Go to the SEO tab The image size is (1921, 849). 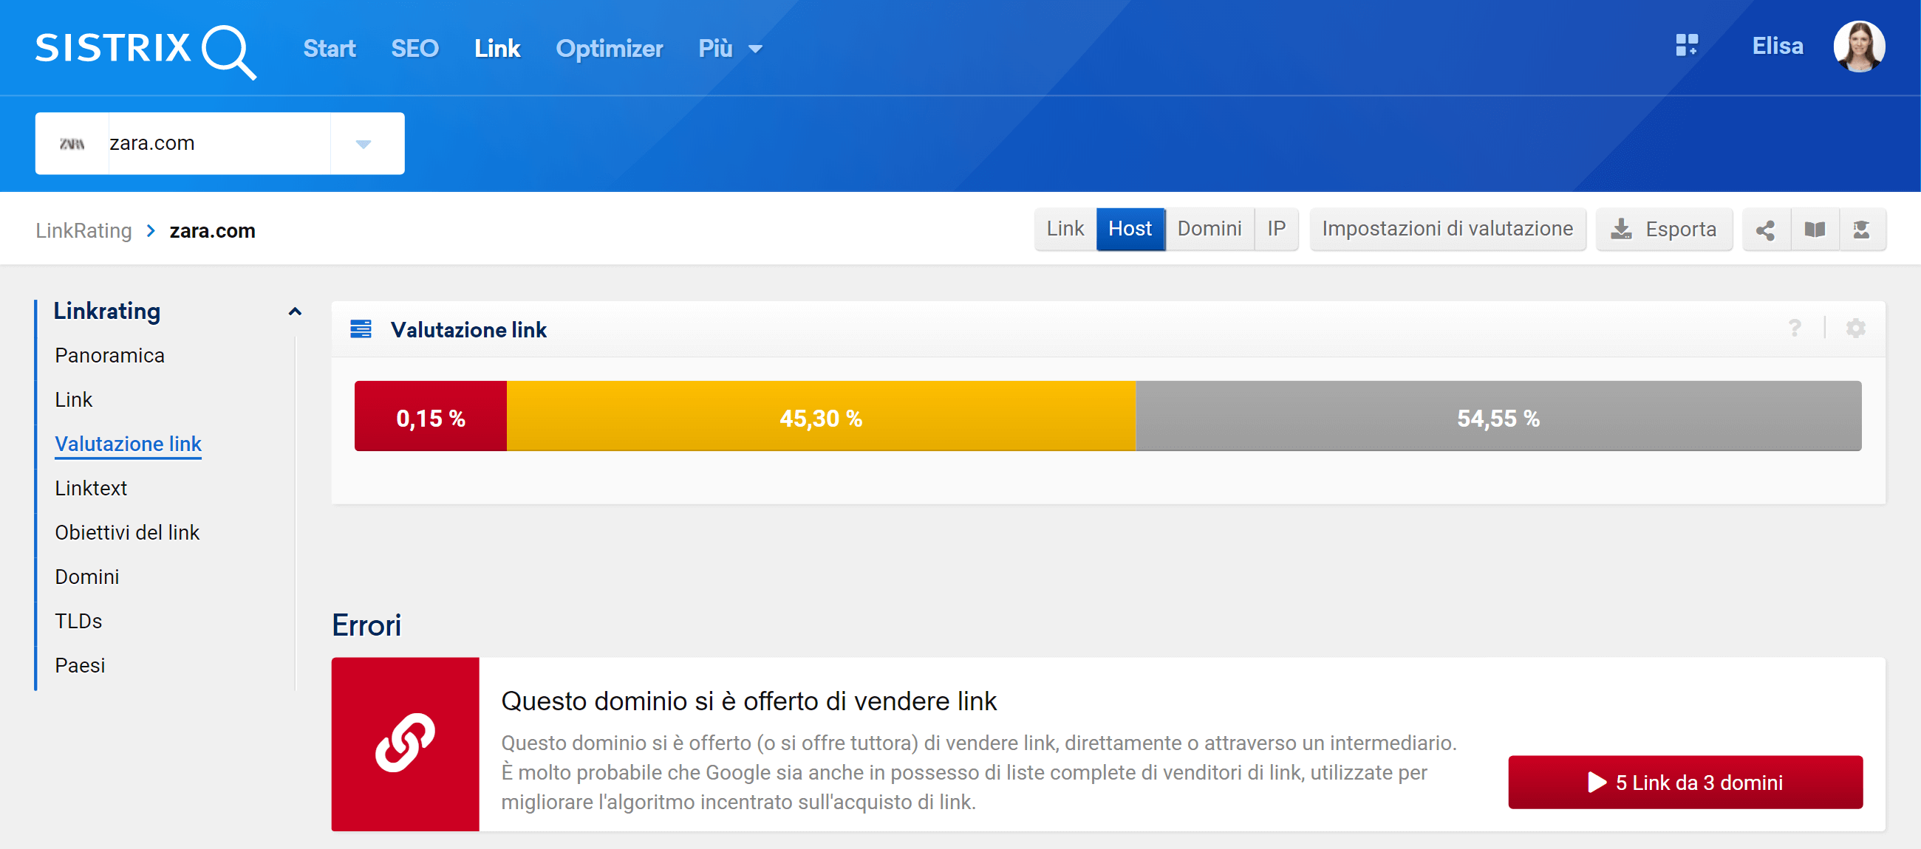pyautogui.click(x=414, y=49)
